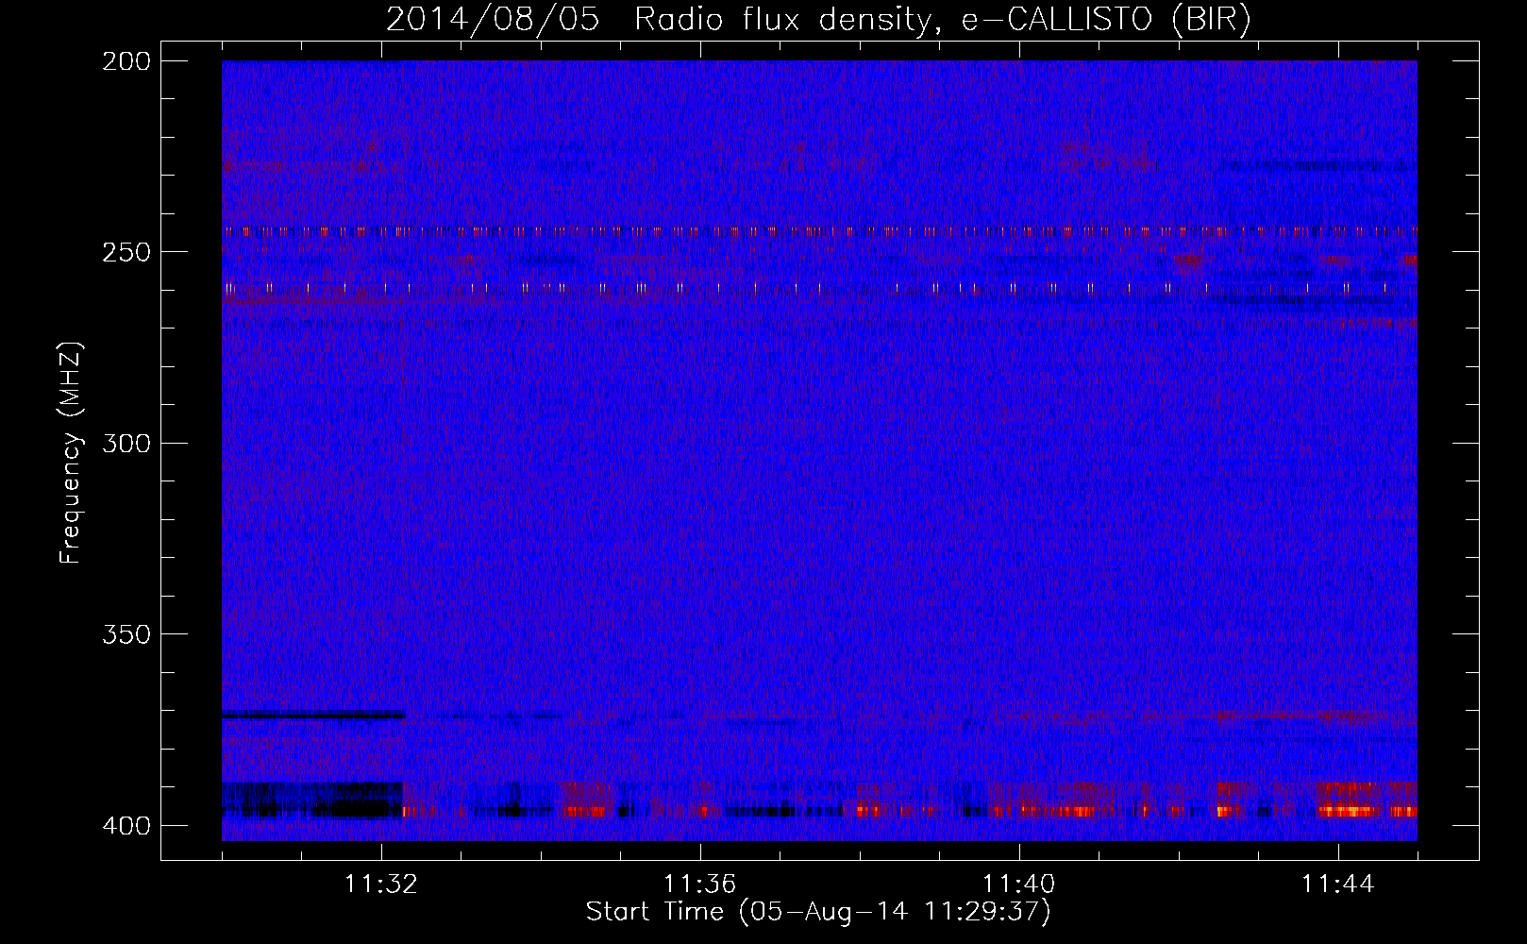Click the 11:40 time tick label
The width and height of the screenshot is (1527, 944).
(x=1019, y=885)
